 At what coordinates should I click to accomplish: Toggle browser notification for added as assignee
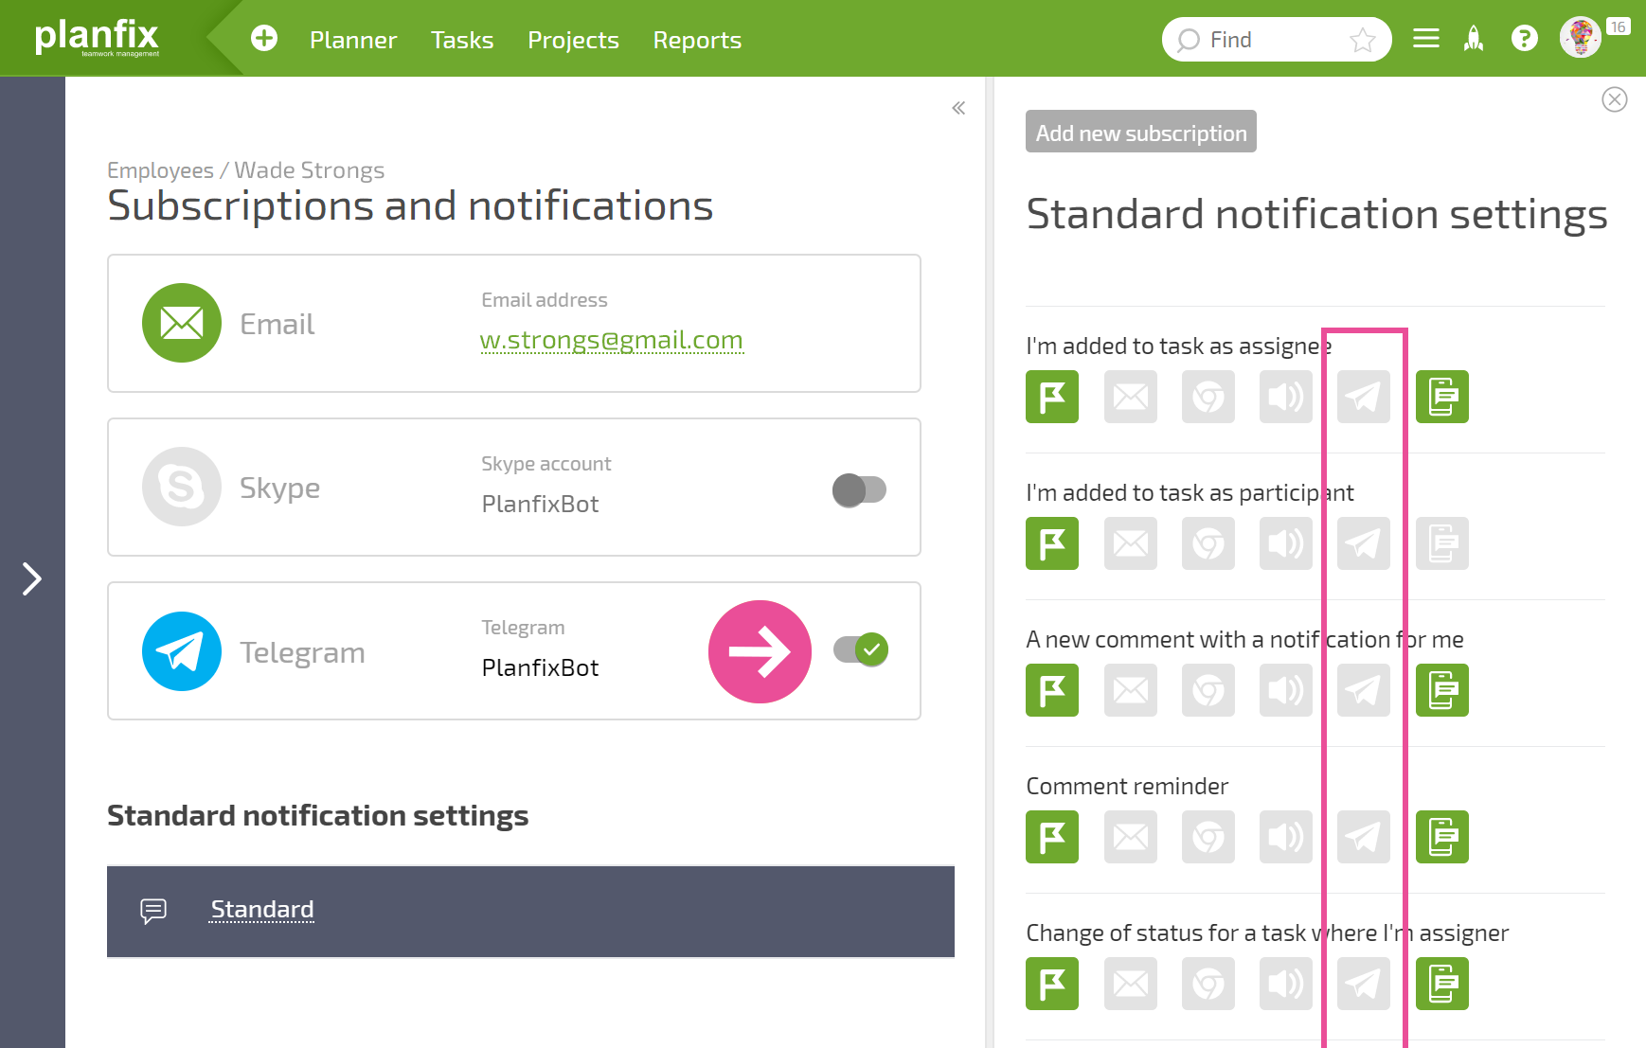coord(1208,397)
